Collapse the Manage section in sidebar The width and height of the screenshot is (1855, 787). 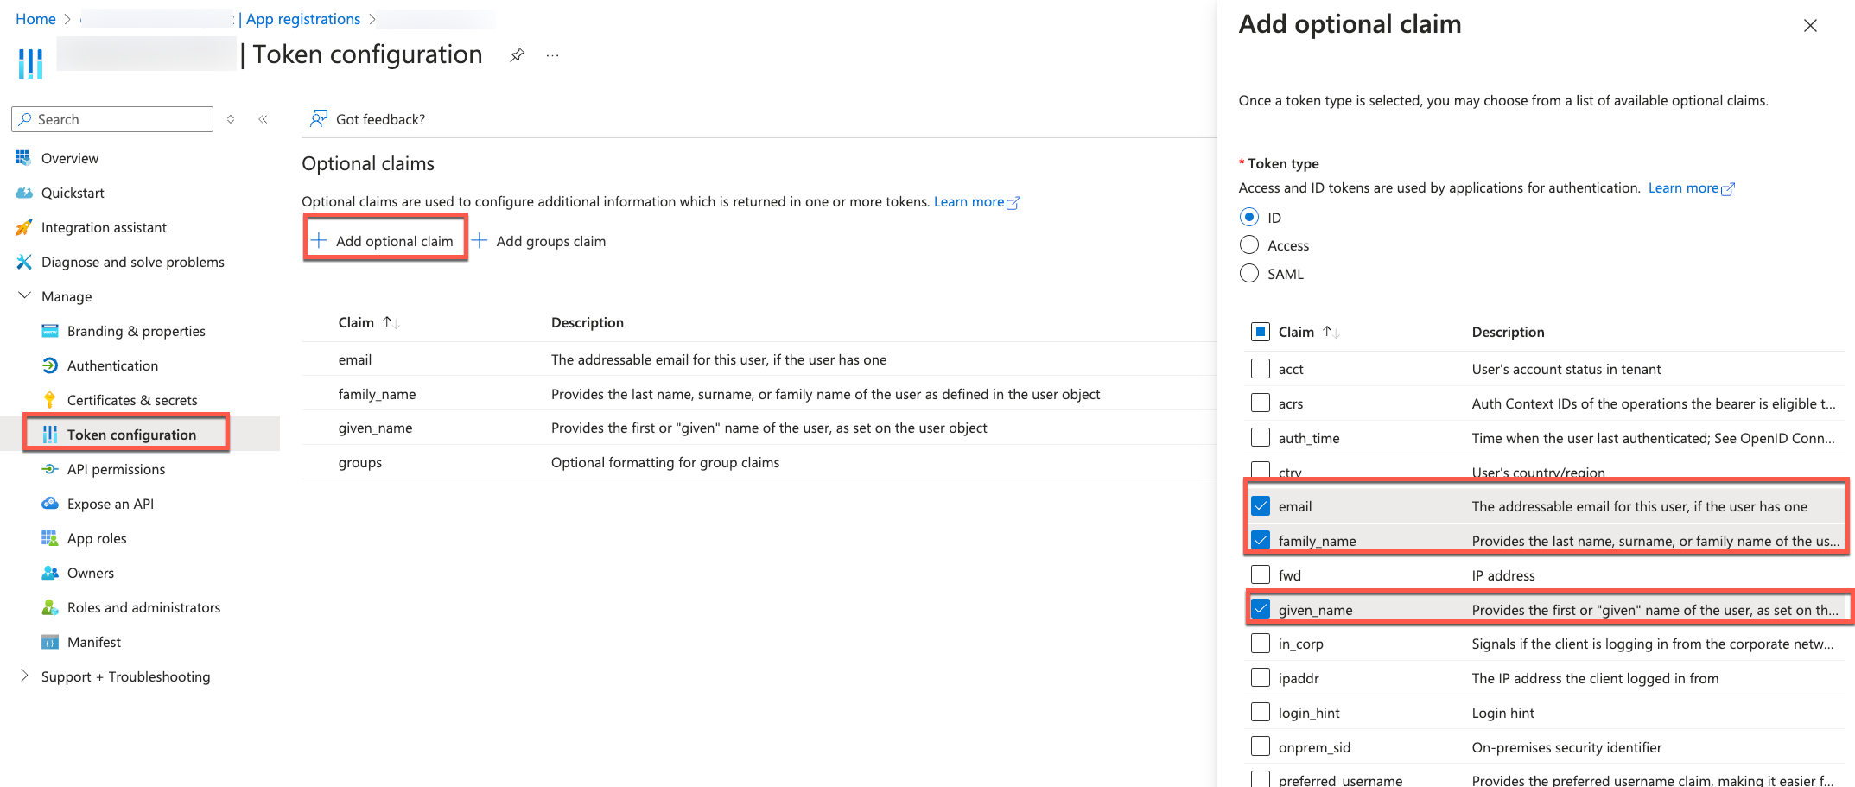pyautogui.click(x=24, y=296)
